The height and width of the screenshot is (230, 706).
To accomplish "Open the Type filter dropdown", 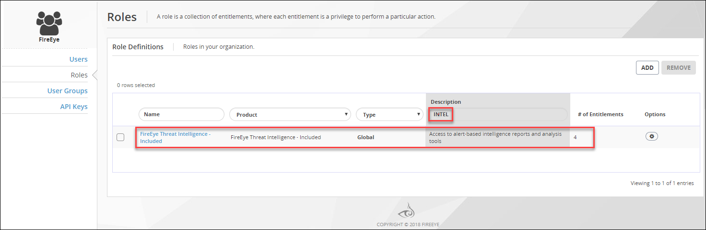I will (389, 115).
